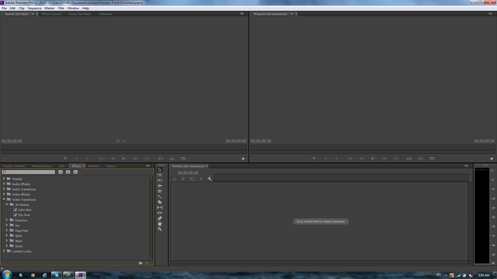This screenshot has width=497, height=279.
Task: Select the Slip tool
Action: click(x=160, y=207)
